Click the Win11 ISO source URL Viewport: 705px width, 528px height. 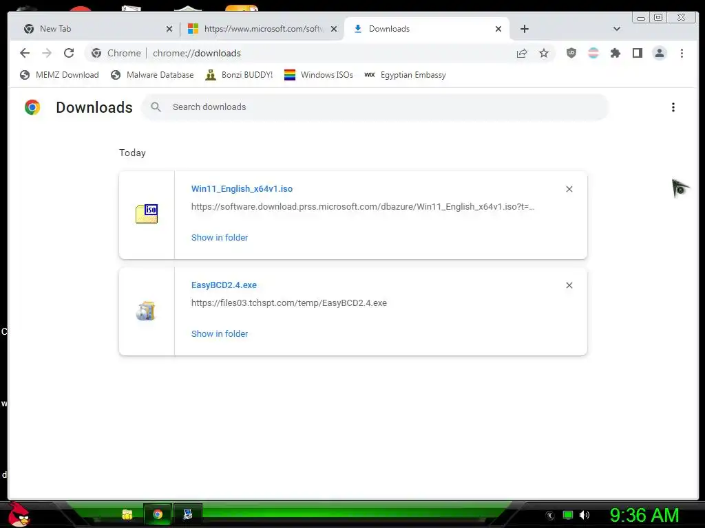click(x=363, y=207)
